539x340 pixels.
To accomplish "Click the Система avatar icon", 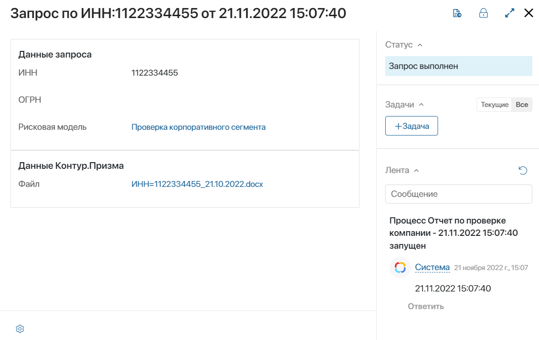I will click(400, 267).
